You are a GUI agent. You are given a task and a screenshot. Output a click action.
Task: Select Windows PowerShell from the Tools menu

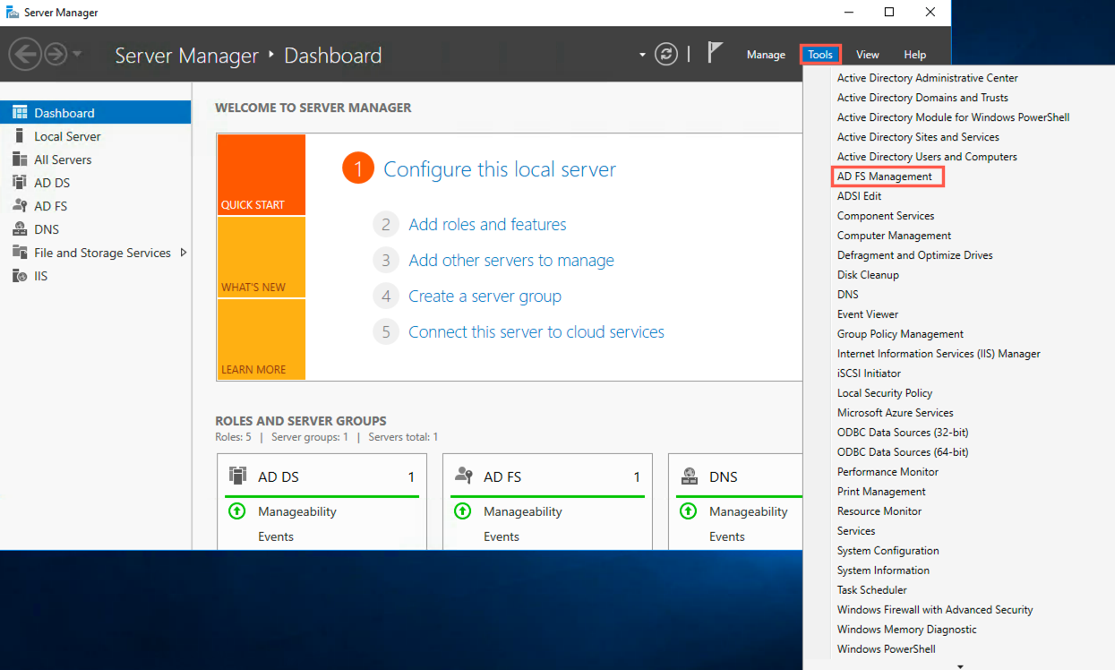pyautogui.click(x=886, y=649)
